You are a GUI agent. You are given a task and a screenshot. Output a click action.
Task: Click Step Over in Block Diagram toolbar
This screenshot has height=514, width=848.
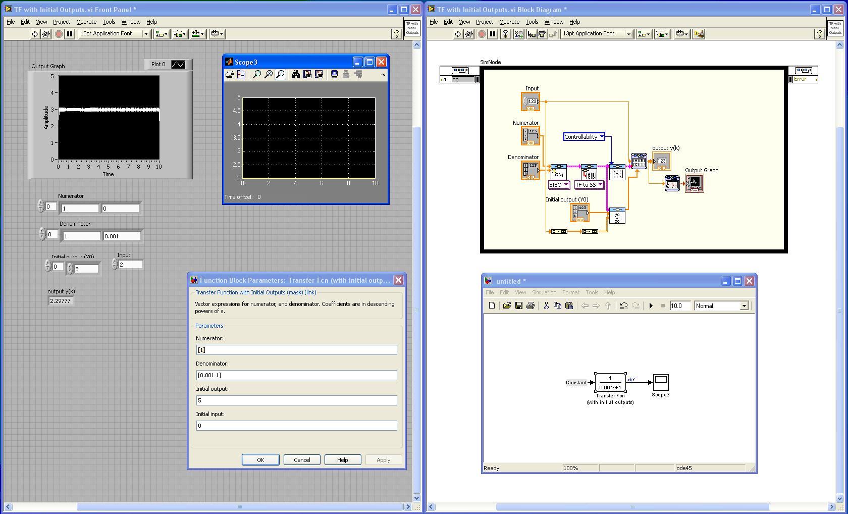click(x=542, y=34)
